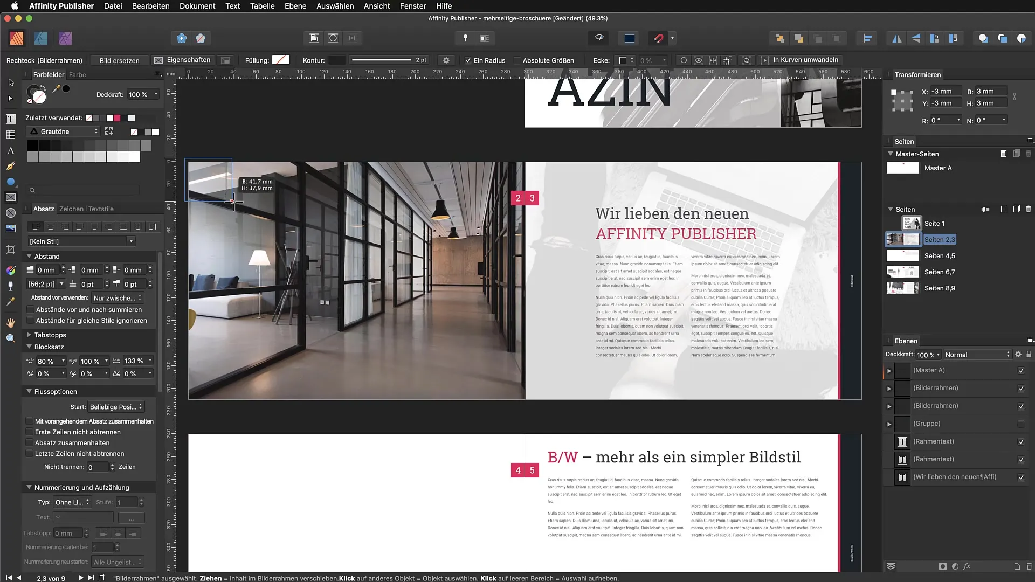1035x582 pixels.
Task: Open stroke settings gear
Action: (446, 60)
